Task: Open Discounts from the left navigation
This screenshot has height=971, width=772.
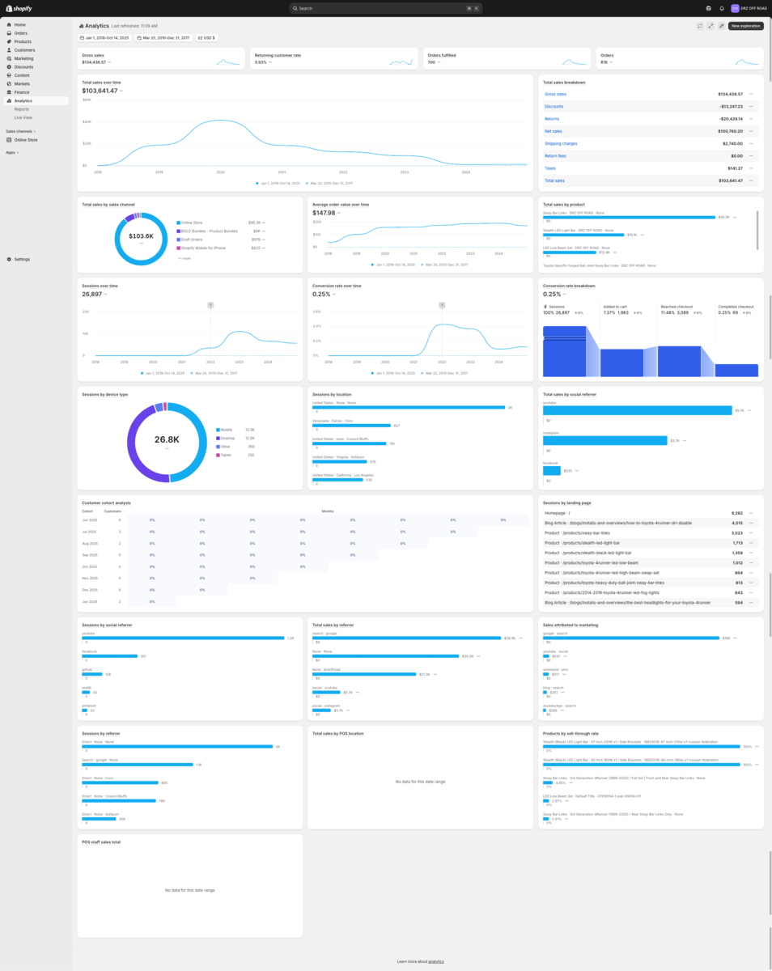Action: 23,67
